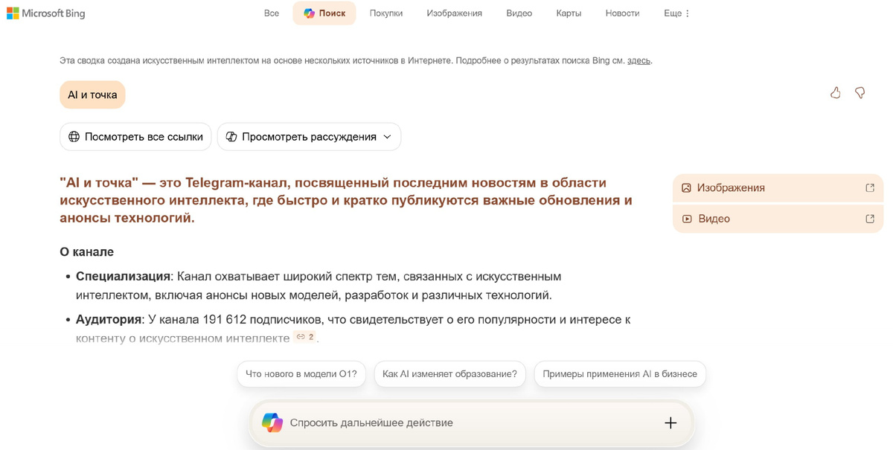Image resolution: width=893 pixels, height=450 pixels.
Task: Click the AI и точка query chip
Action: pyautogui.click(x=92, y=95)
